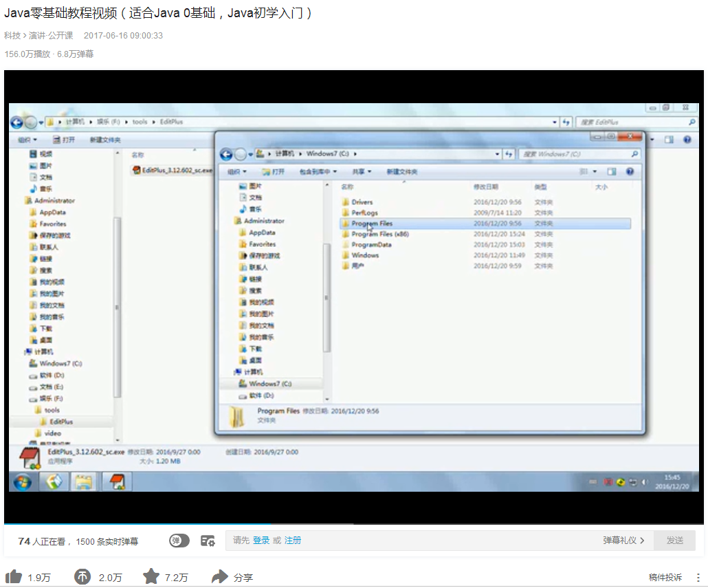This screenshot has width=708, height=588.
Task: Open recent pages arrow in Windows7 (C:) window
Action: pyautogui.click(x=251, y=155)
